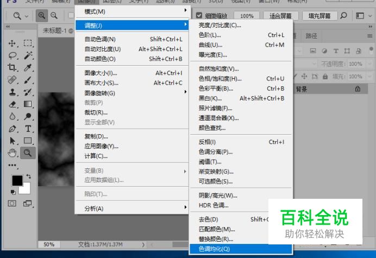
Task: Change the screen mode
Action: tap(28, 204)
